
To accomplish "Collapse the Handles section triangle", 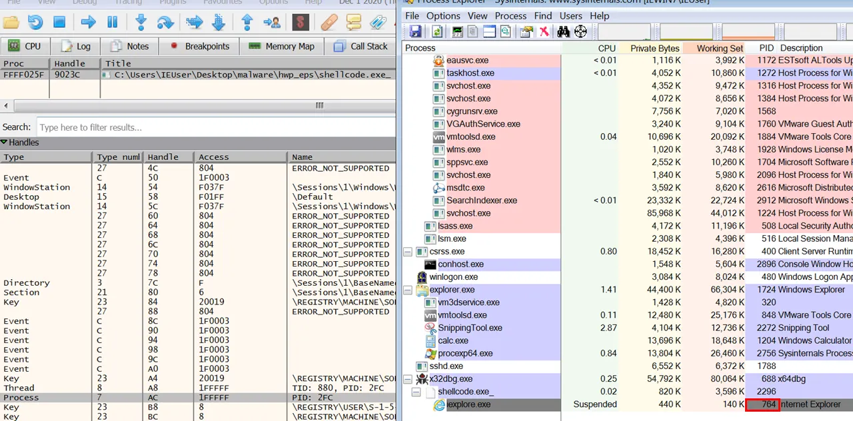I will tap(4, 143).
